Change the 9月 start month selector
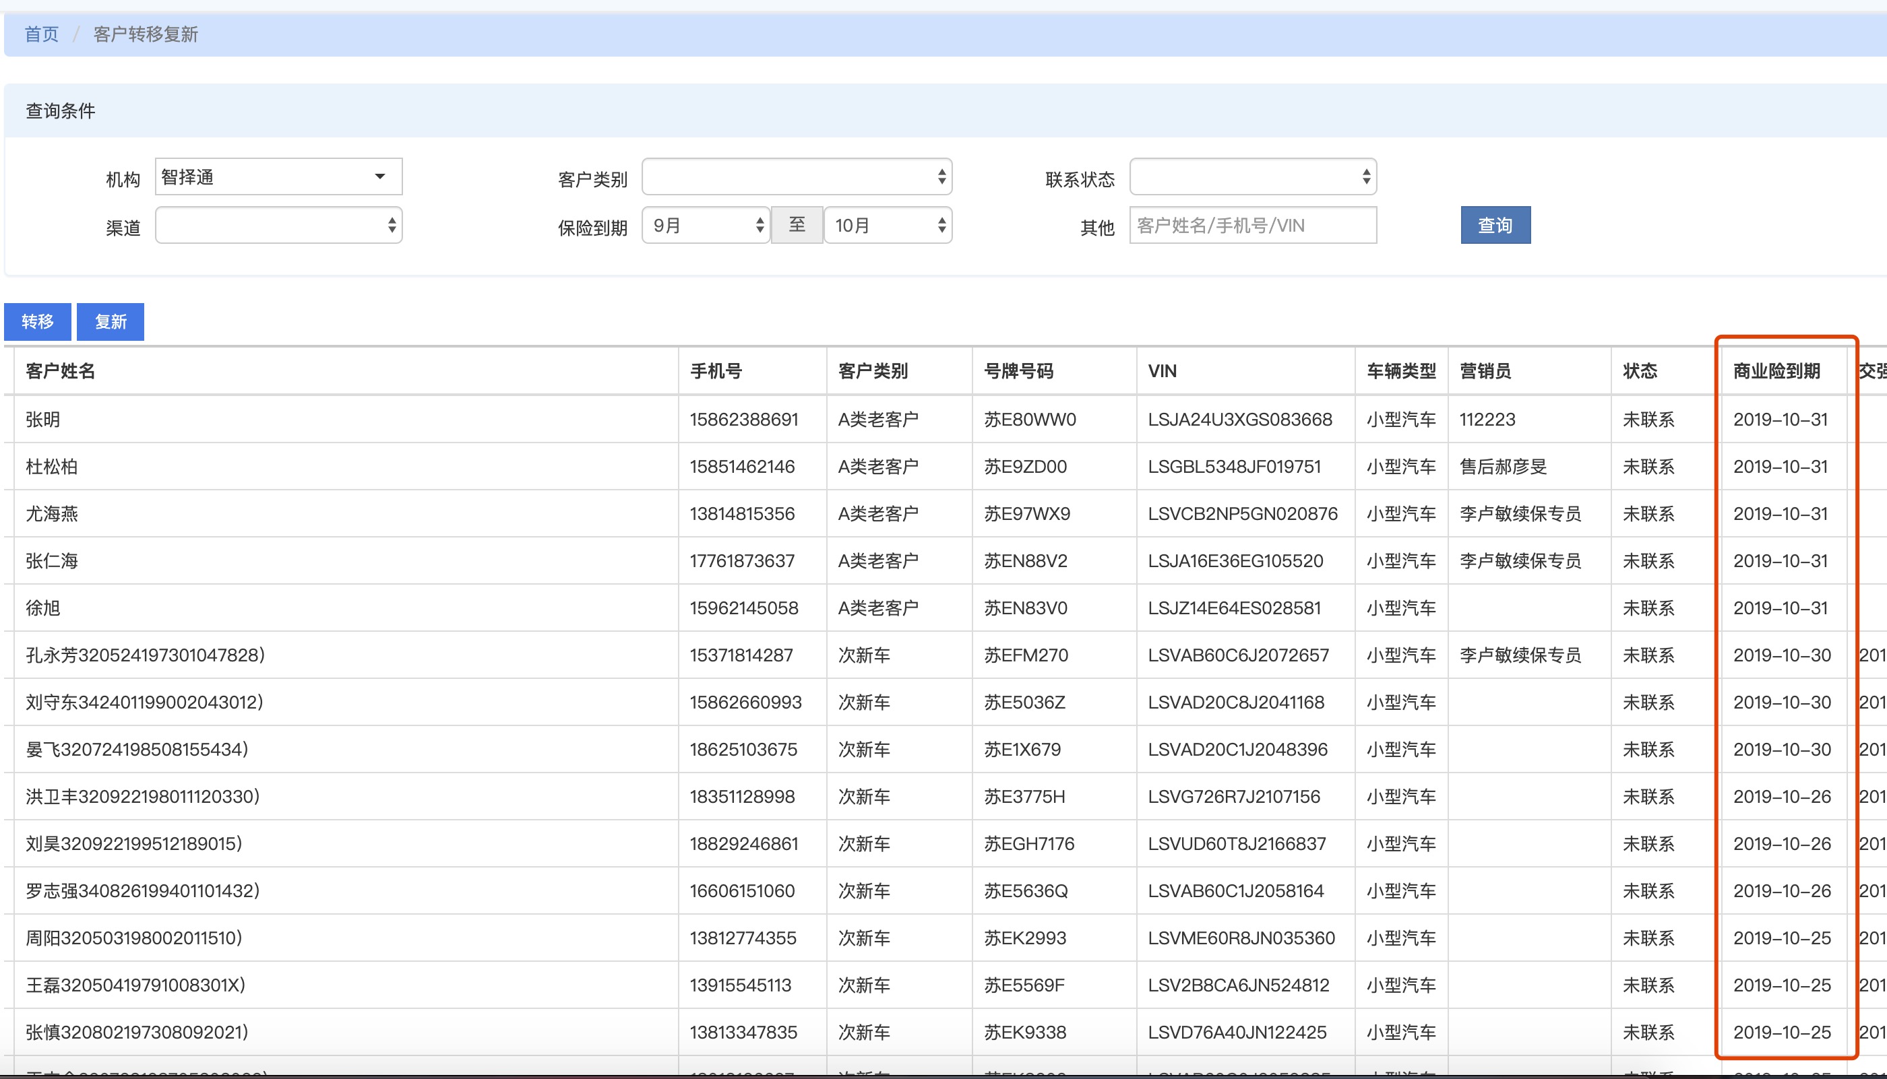The height and width of the screenshot is (1079, 1887). (x=705, y=225)
